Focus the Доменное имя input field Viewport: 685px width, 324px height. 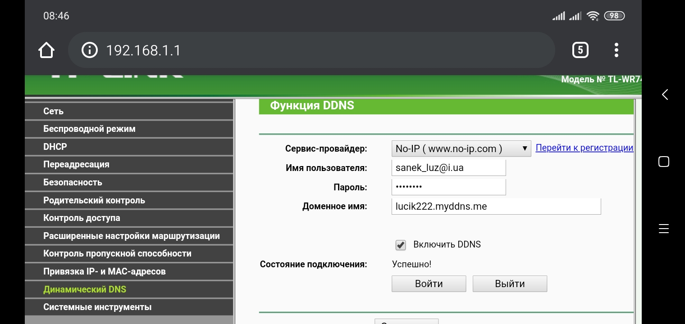coord(496,207)
